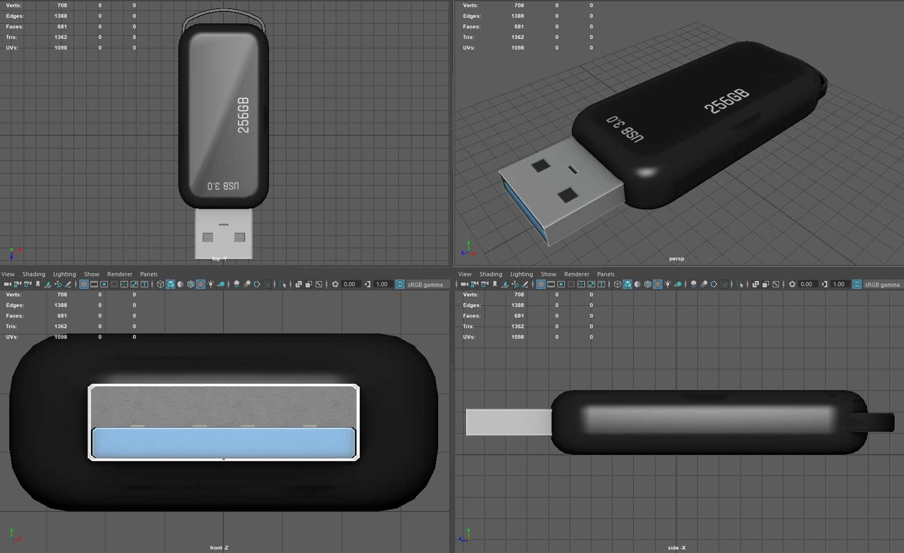Image resolution: width=904 pixels, height=553 pixels.
Task: Toggle view transform ON button in front view
Action: pyautogui.click(x=400, y=284)
